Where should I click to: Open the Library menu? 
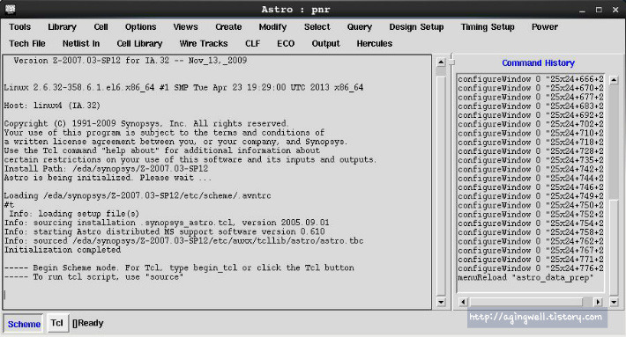point(62,27)
